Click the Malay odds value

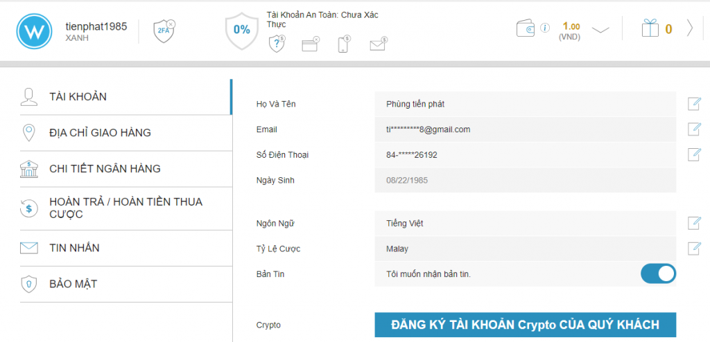pyautogui.click(x=397, y=249)
